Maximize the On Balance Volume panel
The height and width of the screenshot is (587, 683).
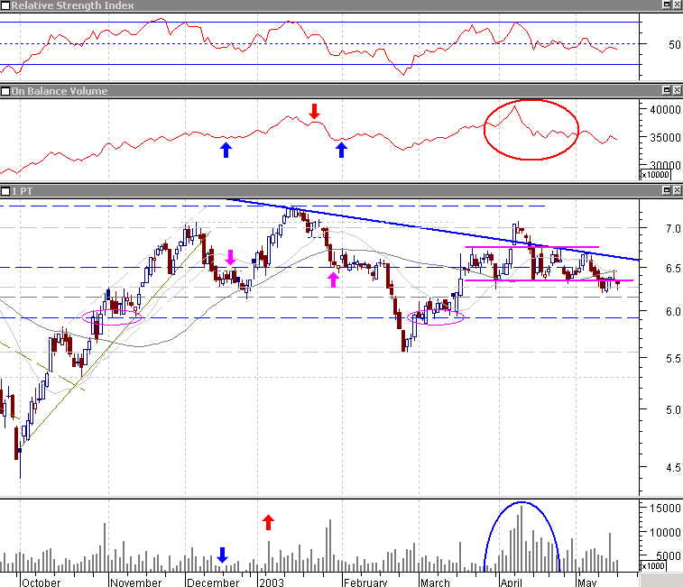click(x=667, y=90)
